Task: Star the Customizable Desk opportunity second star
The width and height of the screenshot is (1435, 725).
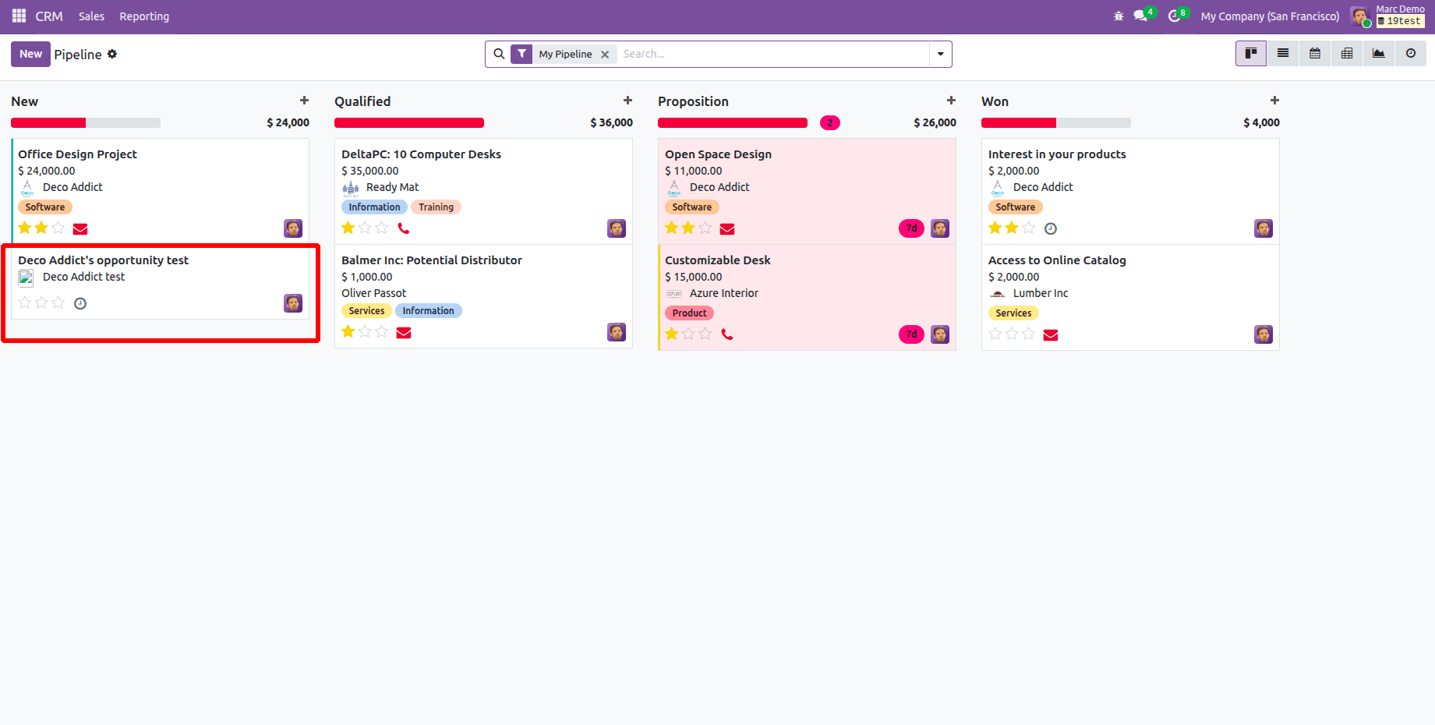Action: coord(687,333)
